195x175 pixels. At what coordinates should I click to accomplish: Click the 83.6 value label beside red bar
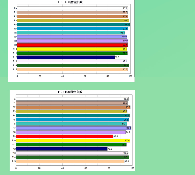(x=116, y=136)
